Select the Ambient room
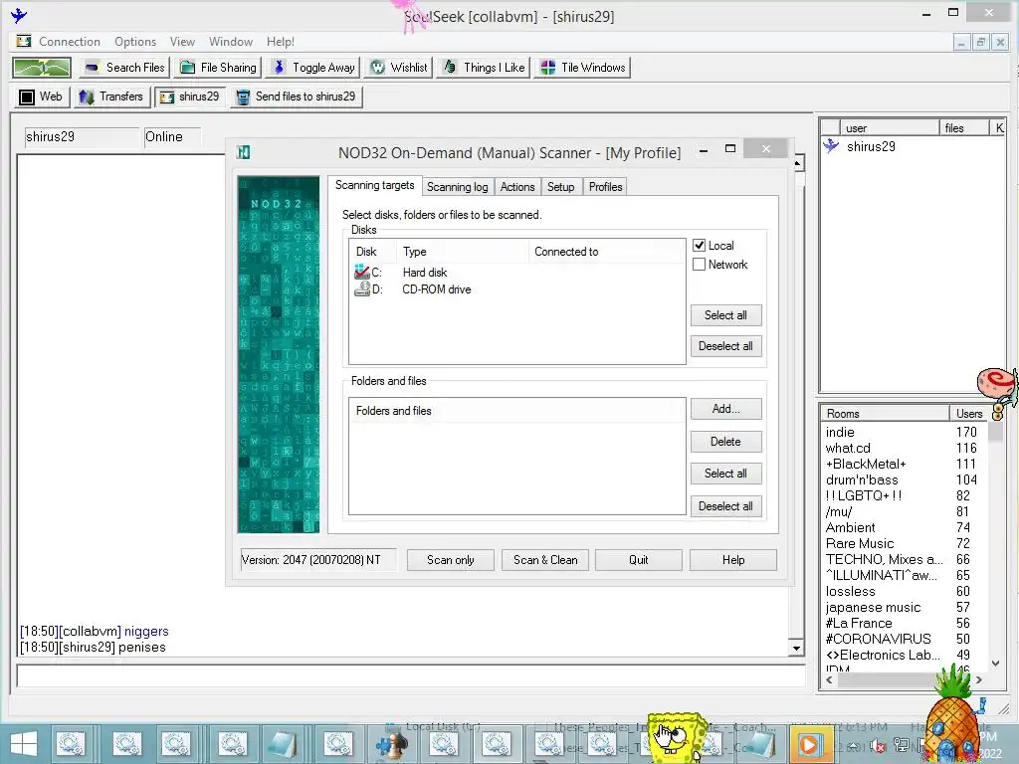This screenshot has width=1019, height=764. tap(850, 527)
